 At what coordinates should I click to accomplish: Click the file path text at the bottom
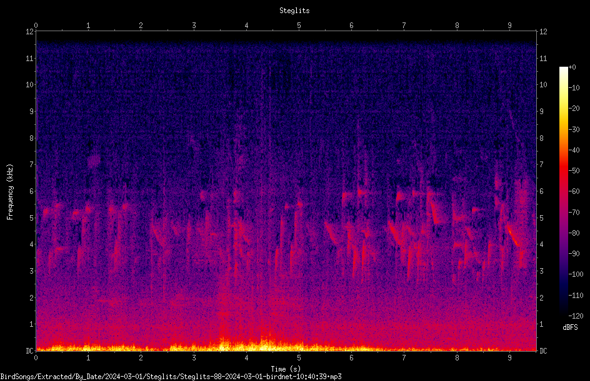(171, 377)
